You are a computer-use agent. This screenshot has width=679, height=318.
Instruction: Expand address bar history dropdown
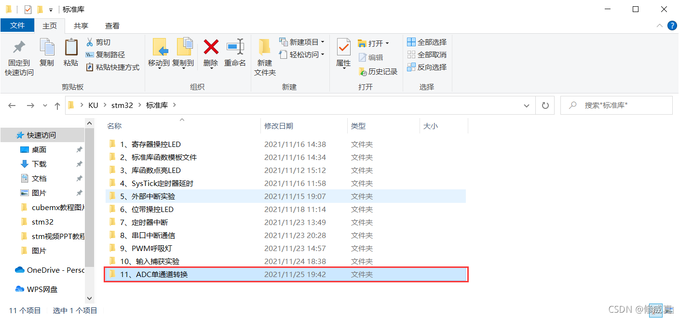click(526, 105)
